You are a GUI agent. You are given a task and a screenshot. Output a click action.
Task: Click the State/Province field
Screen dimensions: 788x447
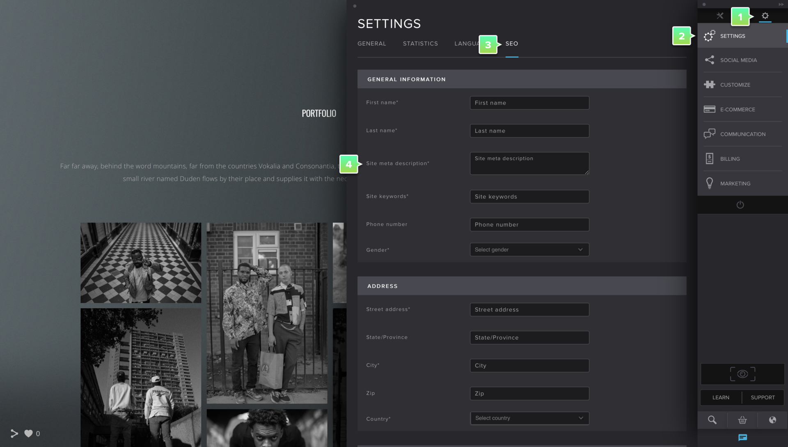(x=529, y=337)
